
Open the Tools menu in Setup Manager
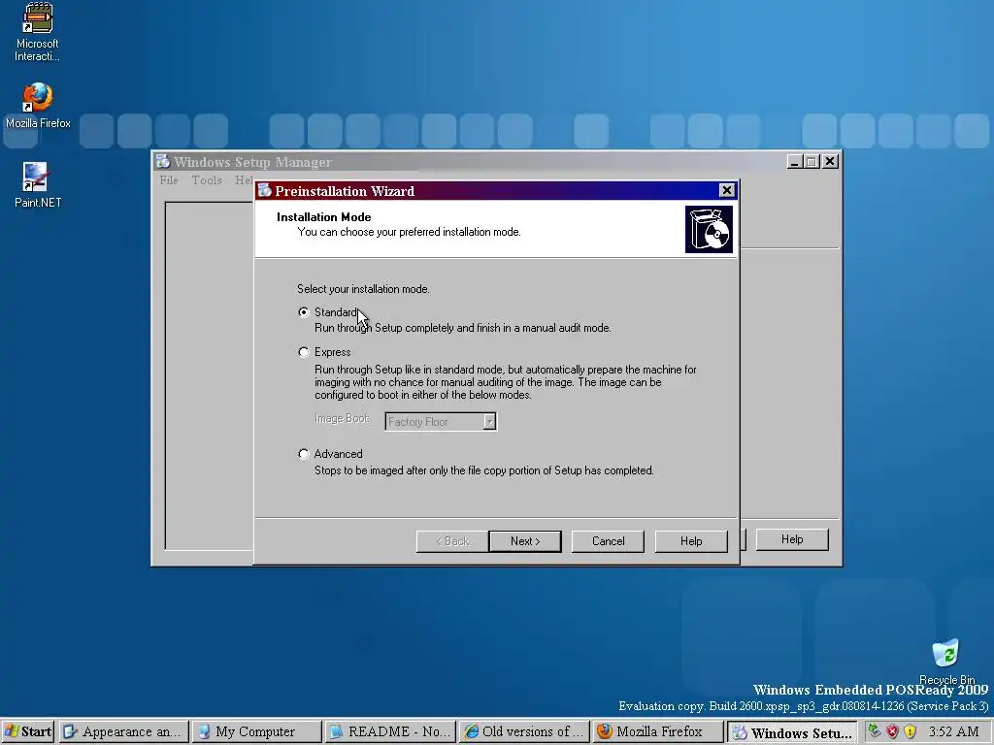tap(207, 180)
